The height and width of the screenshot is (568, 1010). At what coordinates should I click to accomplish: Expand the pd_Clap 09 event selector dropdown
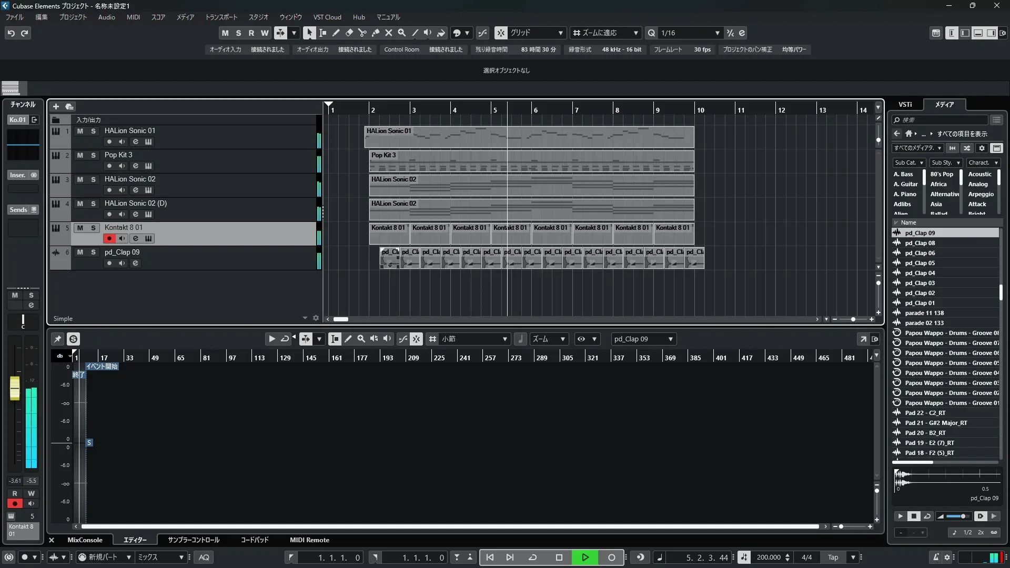(670, 339)
